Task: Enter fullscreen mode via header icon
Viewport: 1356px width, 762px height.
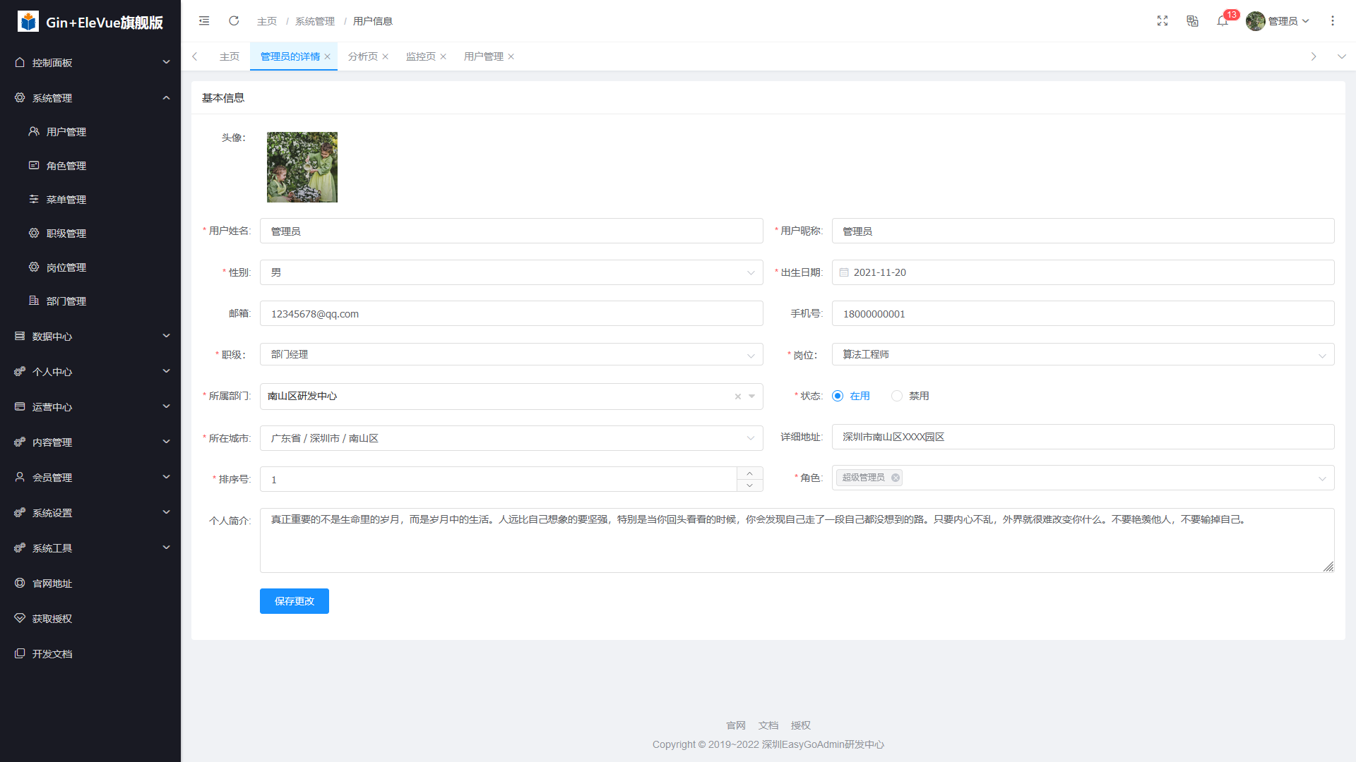Action: point(1162,21)
